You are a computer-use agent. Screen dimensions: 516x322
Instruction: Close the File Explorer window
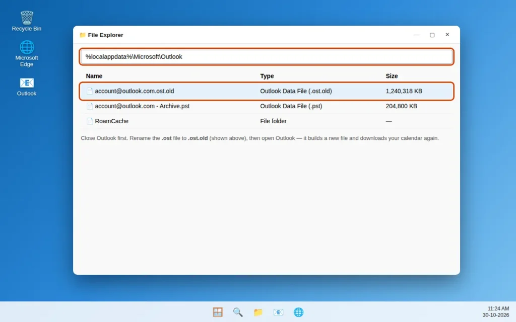(447, 35)
